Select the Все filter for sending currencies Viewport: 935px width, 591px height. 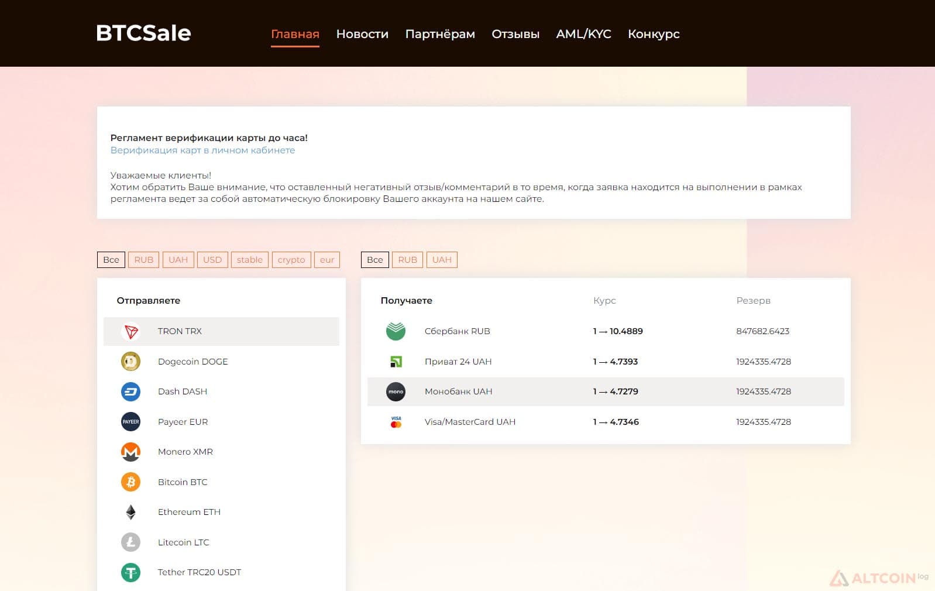pyautogui.click(x=111, y=260)
